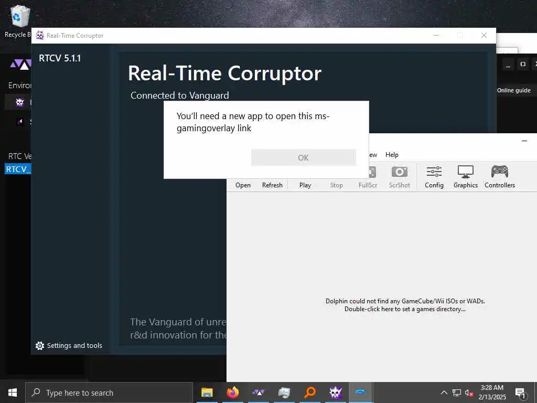
Task: Click the Connected to Vanguard status text
Action: (179, 96)
